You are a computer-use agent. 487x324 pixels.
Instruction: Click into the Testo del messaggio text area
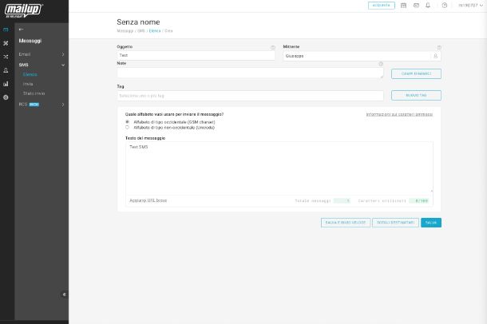279,168
